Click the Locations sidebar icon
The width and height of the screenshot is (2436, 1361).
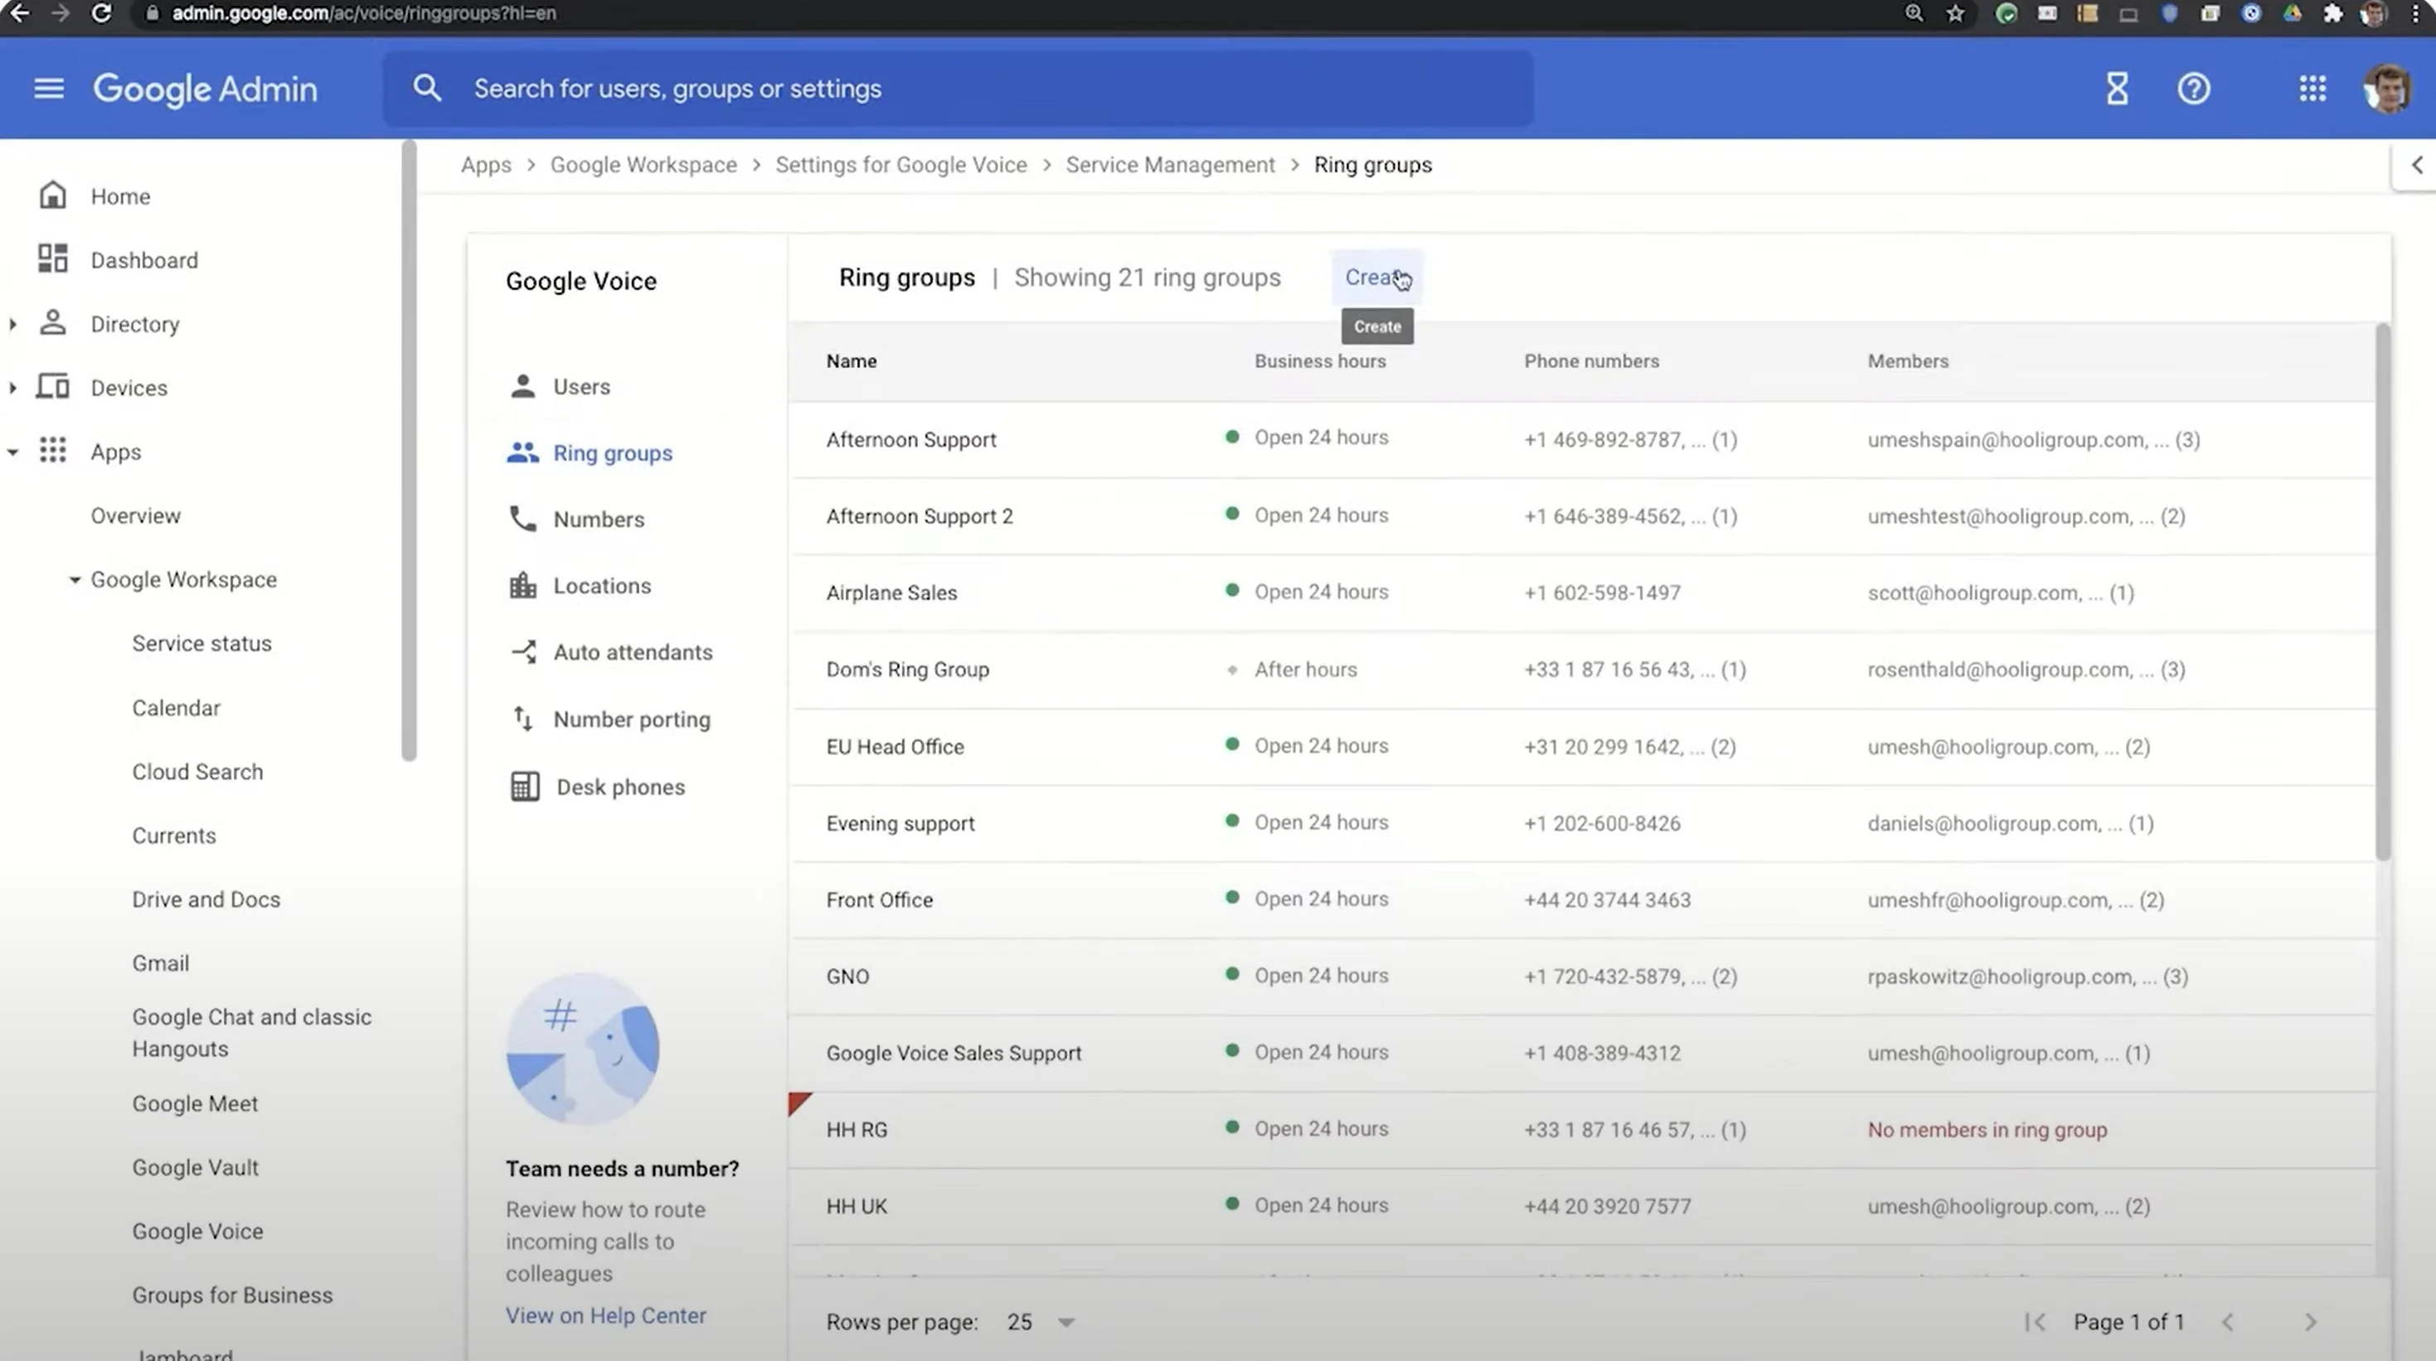point(522,585)
